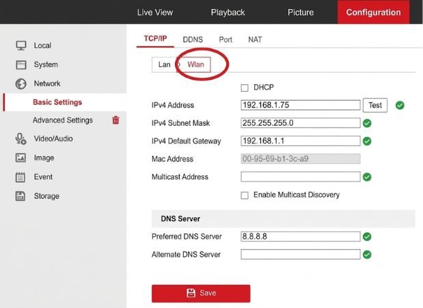
Task: Click the IPv4 Default Gateway field
Action: tap(301, 141)
